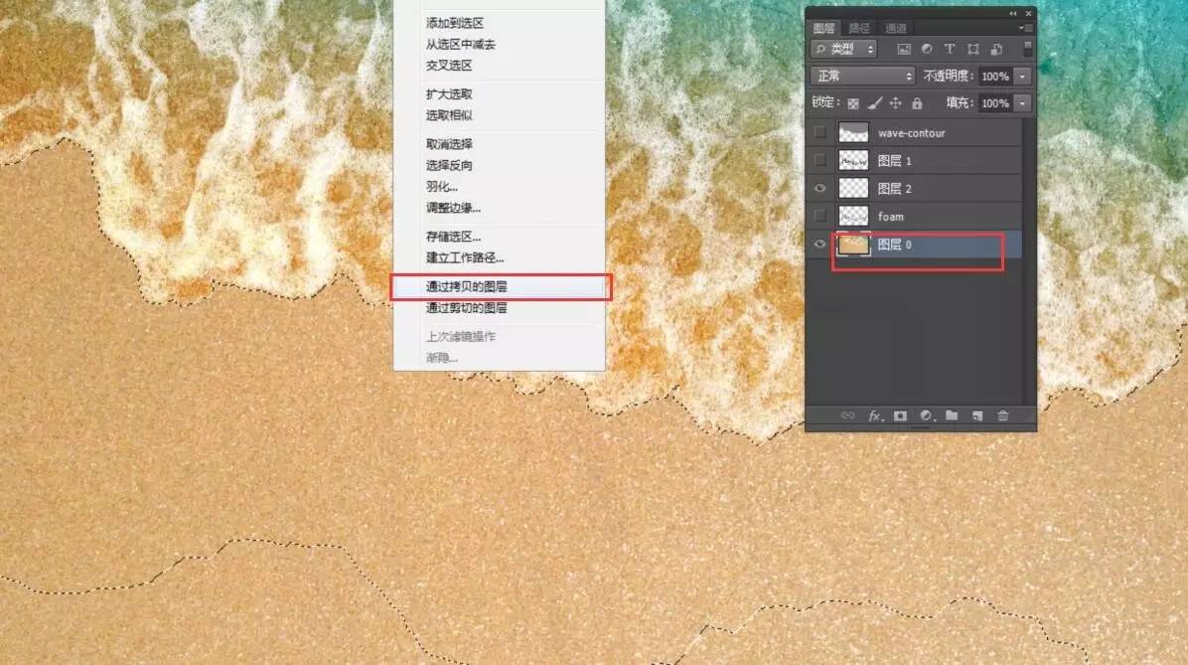The height and width of the screenshot is (665, 1188).
Task: Add a layer mask using the panel icon
Action: (x=901, y=416)
